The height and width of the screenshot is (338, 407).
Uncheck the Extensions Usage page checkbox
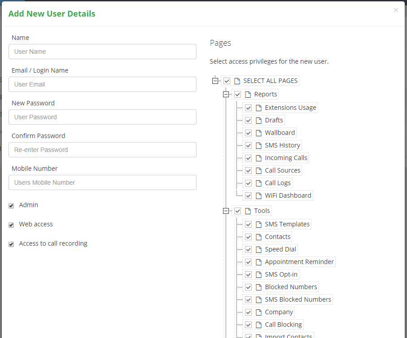point(249,108)
